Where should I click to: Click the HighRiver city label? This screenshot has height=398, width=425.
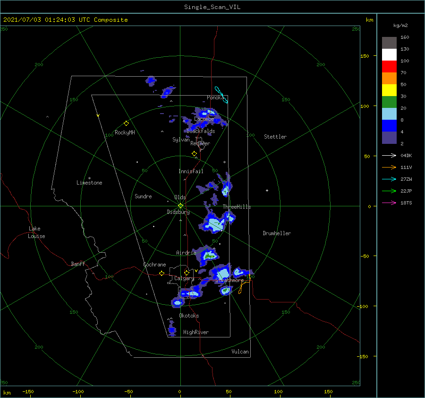click(196, 332)
